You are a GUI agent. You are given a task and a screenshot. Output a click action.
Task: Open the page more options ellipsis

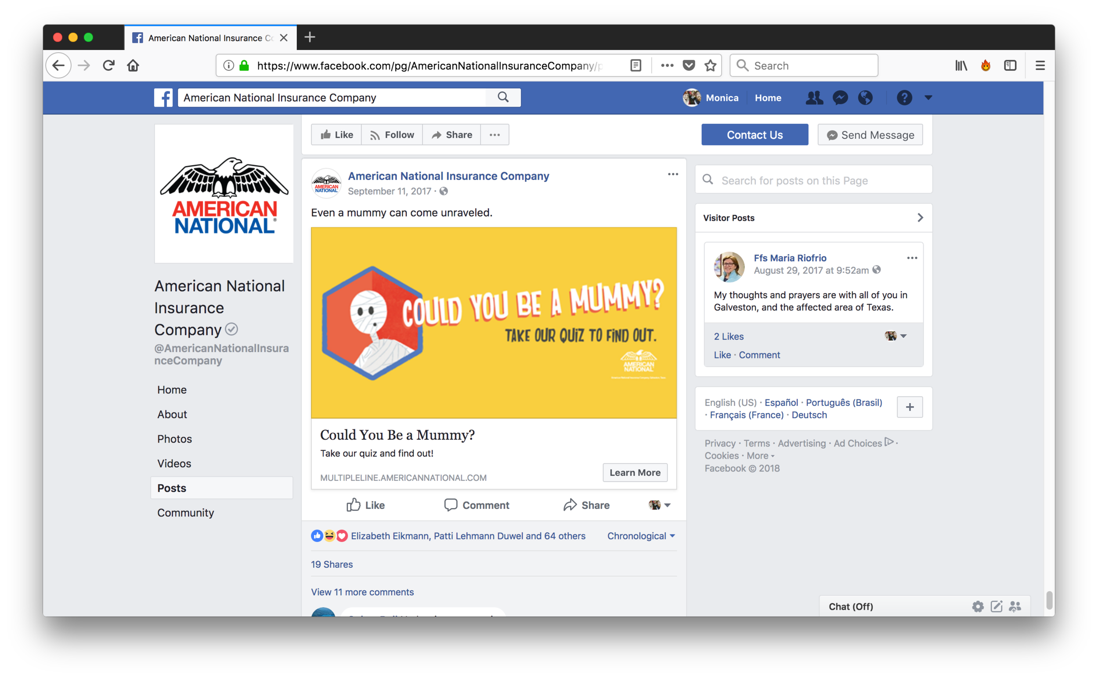pyautogui.click(x=495, y=134)
